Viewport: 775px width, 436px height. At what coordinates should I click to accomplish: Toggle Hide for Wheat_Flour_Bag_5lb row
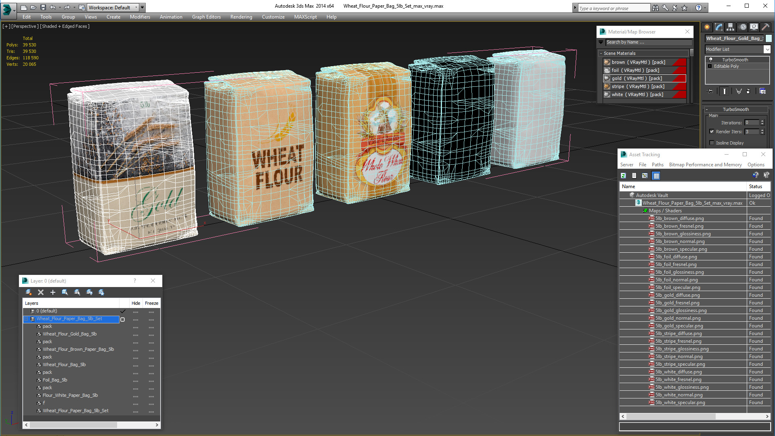coord(136,365)
